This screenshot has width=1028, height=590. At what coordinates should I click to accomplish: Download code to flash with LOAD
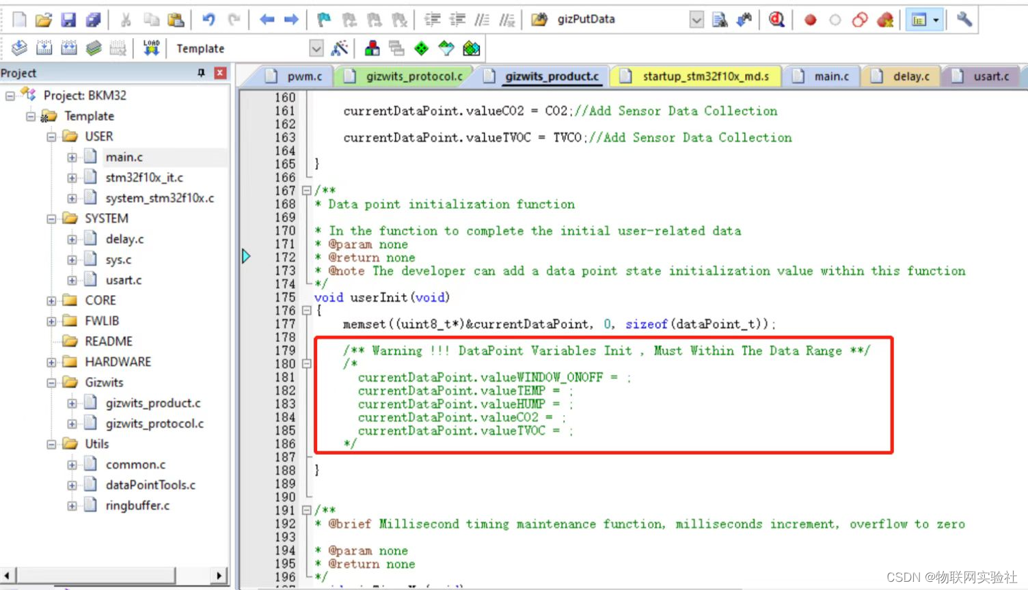[x=151, y=48]
